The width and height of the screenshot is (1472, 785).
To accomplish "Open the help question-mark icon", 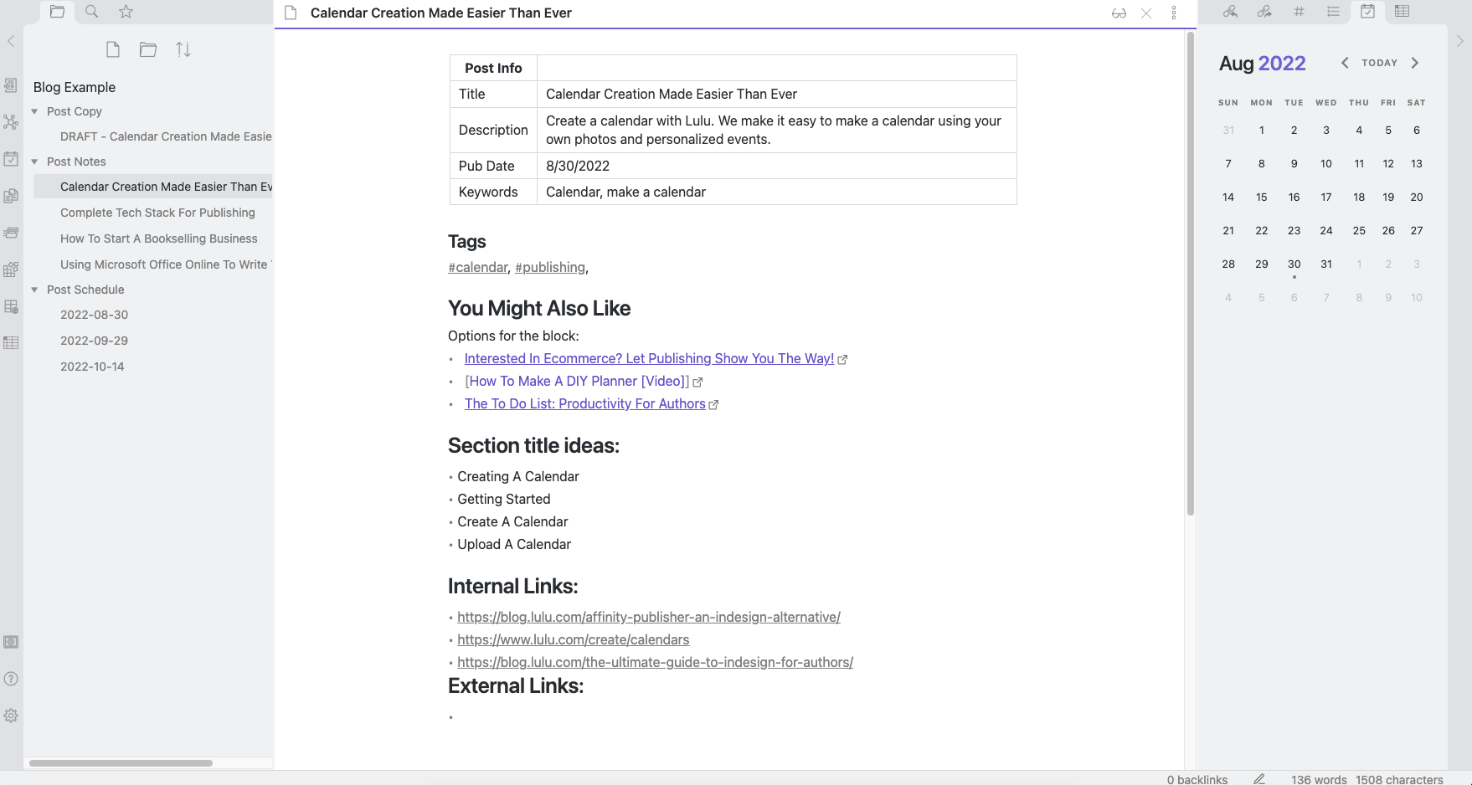I will click(x=11, y=679).
